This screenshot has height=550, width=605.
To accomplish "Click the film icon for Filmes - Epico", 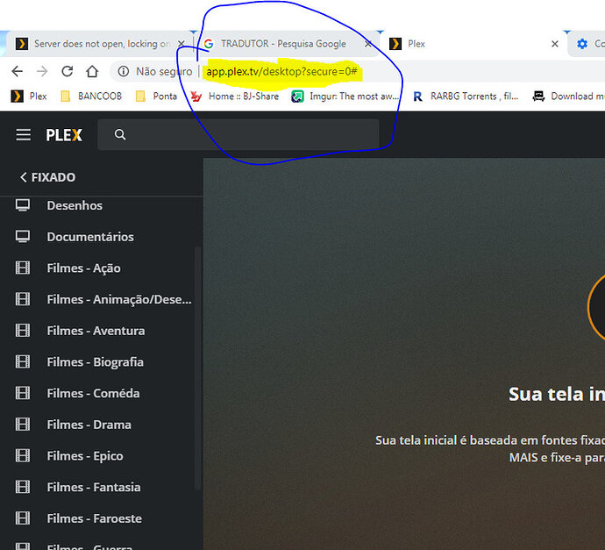I will click(23, 456).
